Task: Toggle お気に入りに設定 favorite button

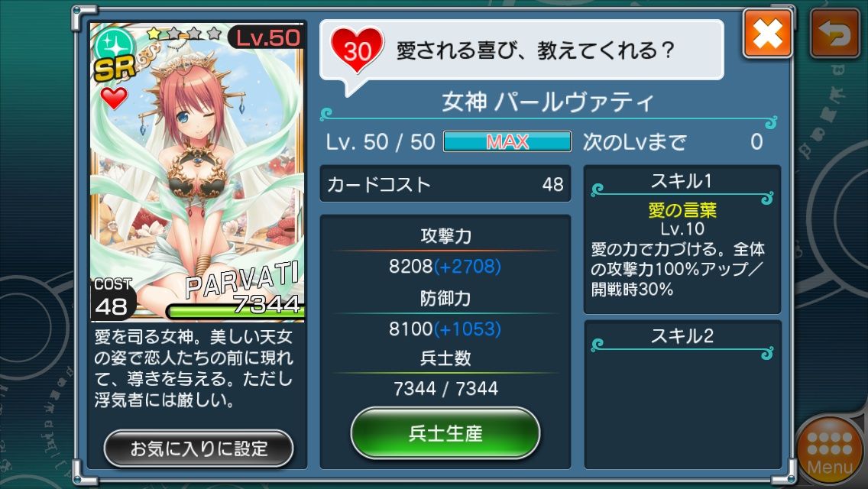Action: [198, 448]
